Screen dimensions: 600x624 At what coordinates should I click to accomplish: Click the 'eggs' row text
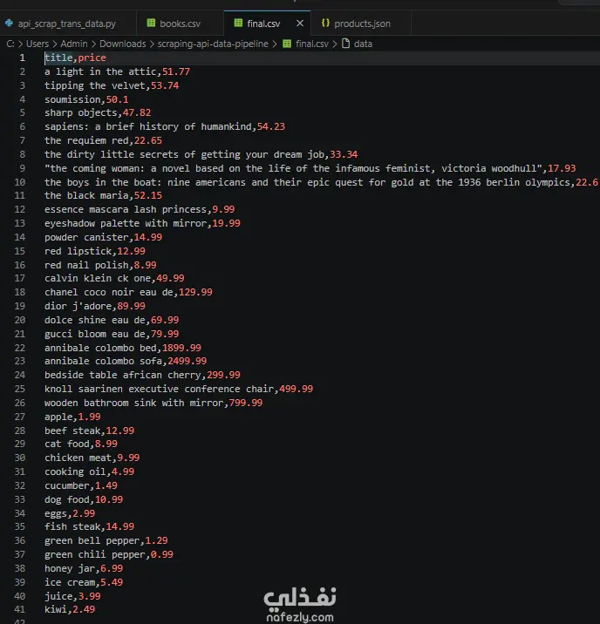tap(56, 513)
